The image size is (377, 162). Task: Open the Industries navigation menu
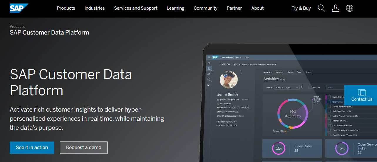pos(95,8)
